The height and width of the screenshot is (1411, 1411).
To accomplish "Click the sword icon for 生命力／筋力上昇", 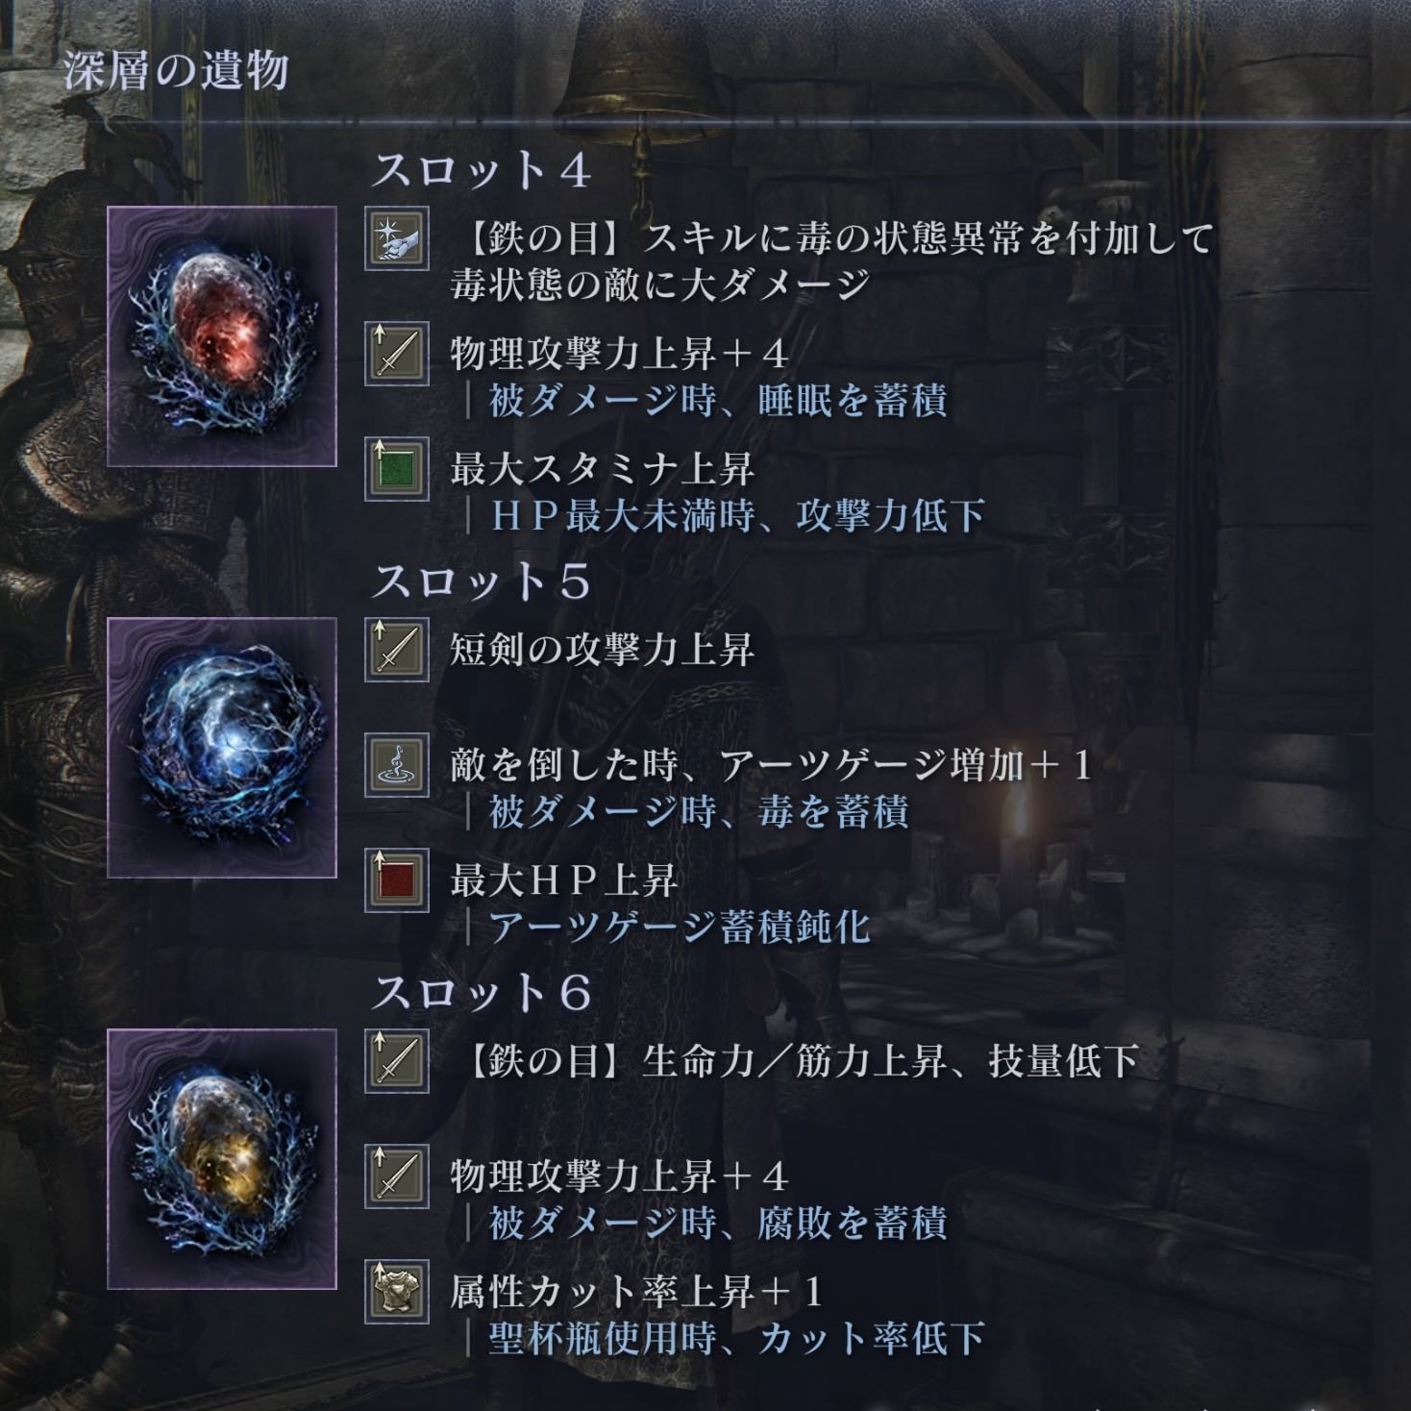I will coord(397,1061).
